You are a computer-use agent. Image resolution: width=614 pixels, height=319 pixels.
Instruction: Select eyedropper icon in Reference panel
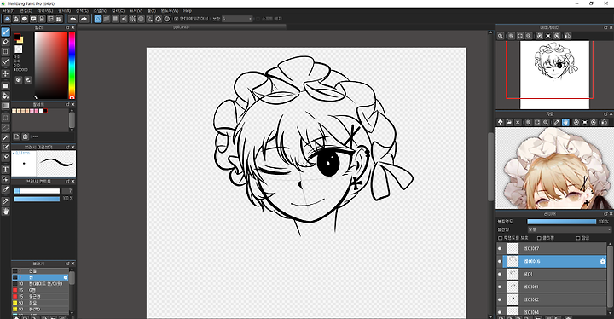556,122
